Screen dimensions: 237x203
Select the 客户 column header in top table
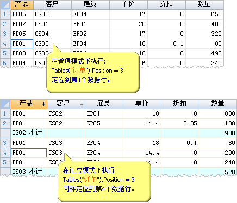coord(53,4)
